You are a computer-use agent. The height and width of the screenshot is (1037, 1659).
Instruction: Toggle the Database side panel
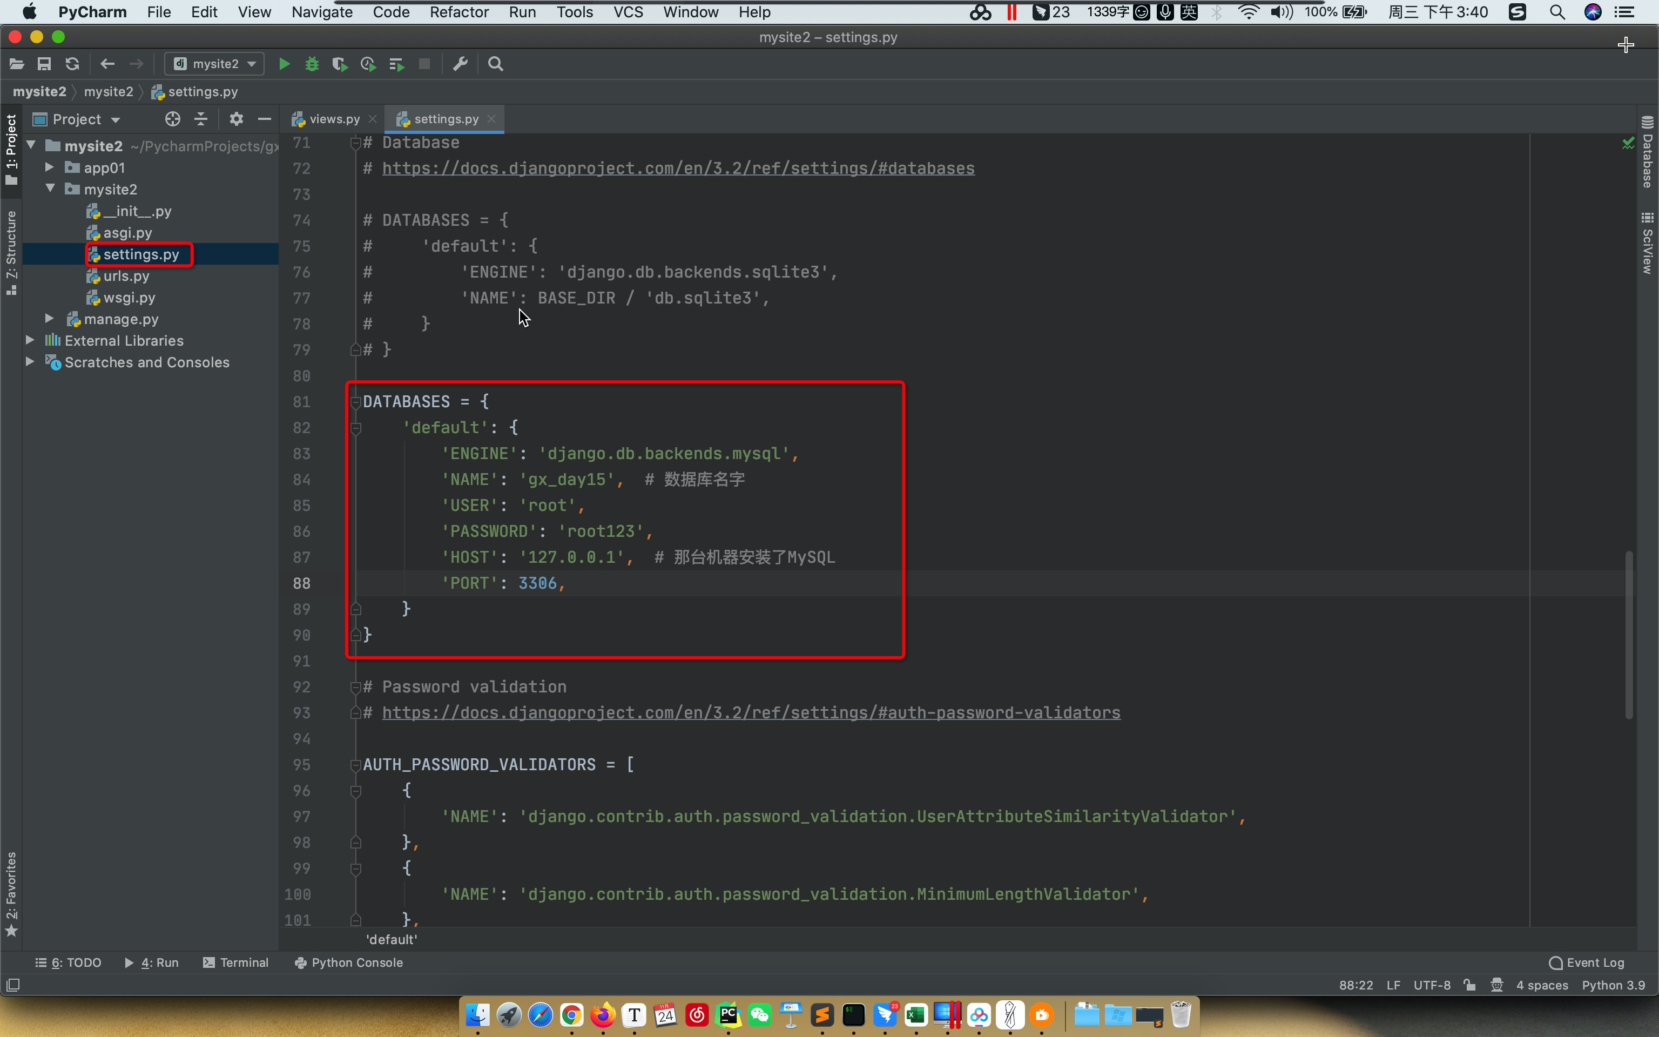pos(1647,152)
